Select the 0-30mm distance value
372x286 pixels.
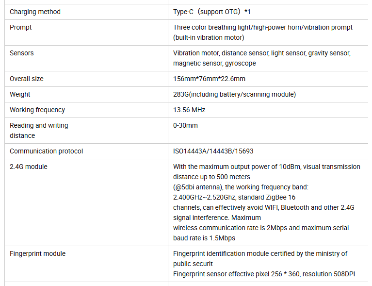point(185,125)
